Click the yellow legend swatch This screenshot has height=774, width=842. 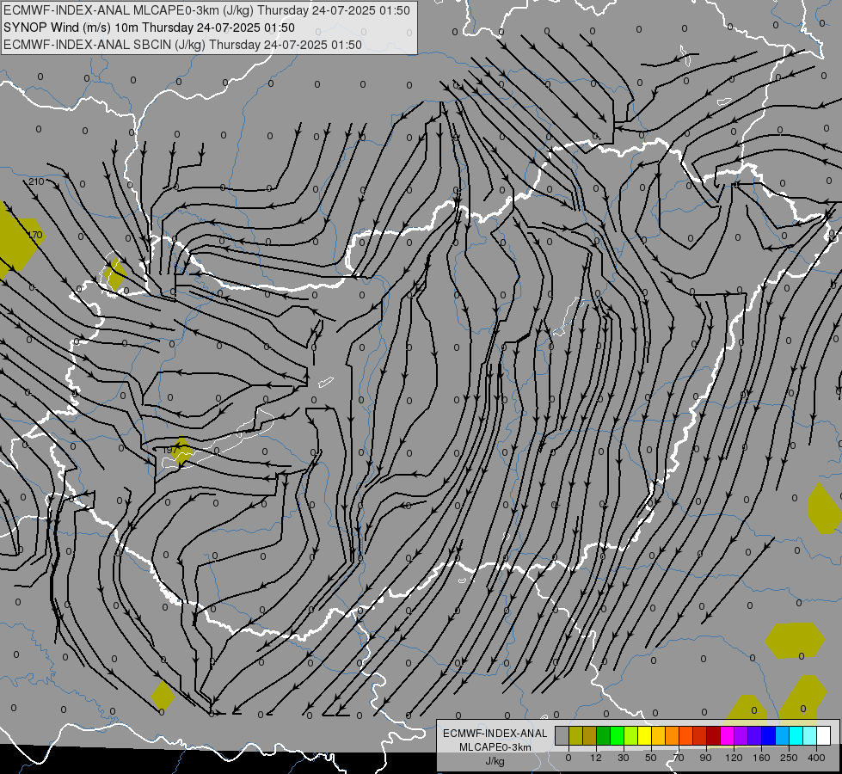(644, 735)
